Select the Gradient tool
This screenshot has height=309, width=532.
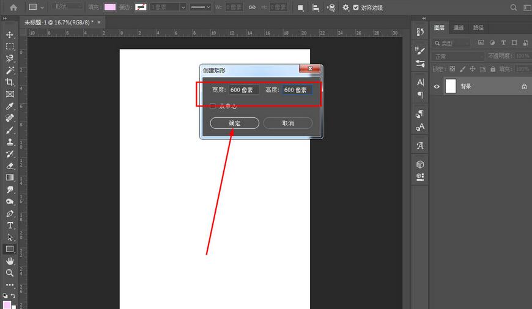point(10,178)
